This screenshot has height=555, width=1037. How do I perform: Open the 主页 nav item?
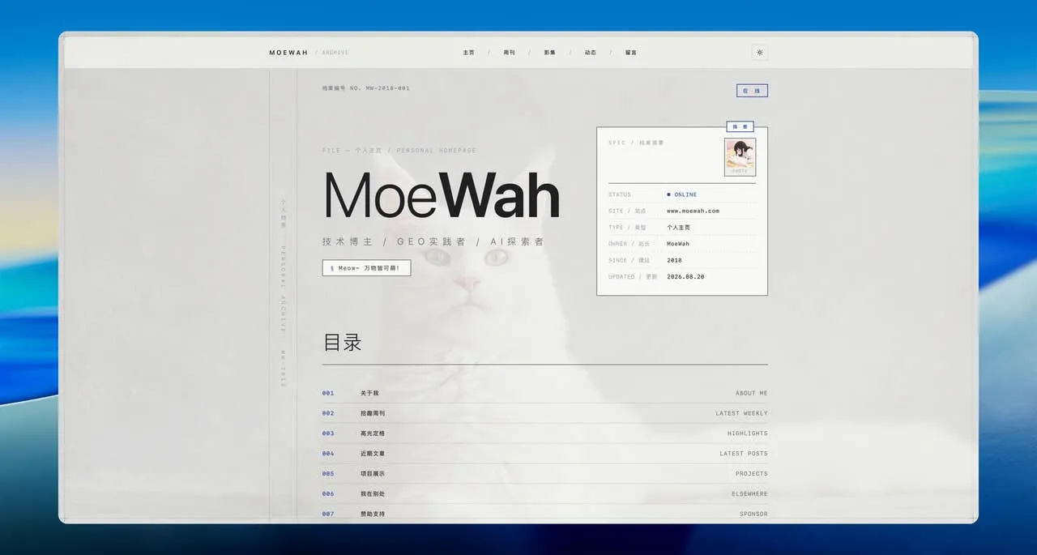468,53
